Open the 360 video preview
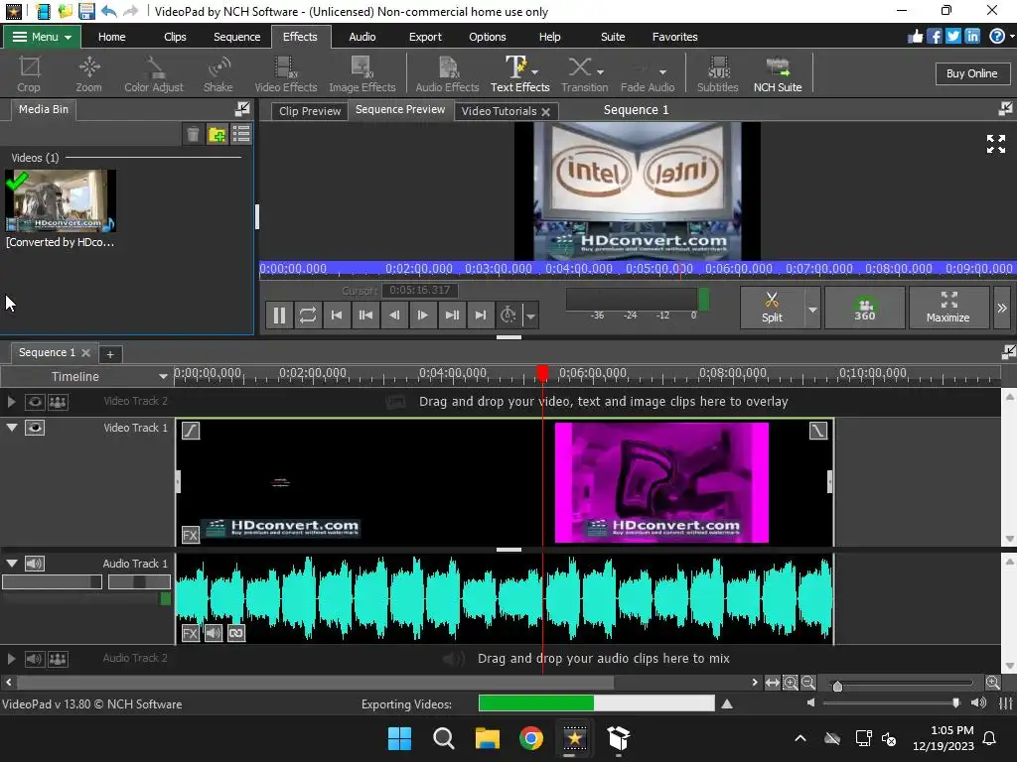 865,308
